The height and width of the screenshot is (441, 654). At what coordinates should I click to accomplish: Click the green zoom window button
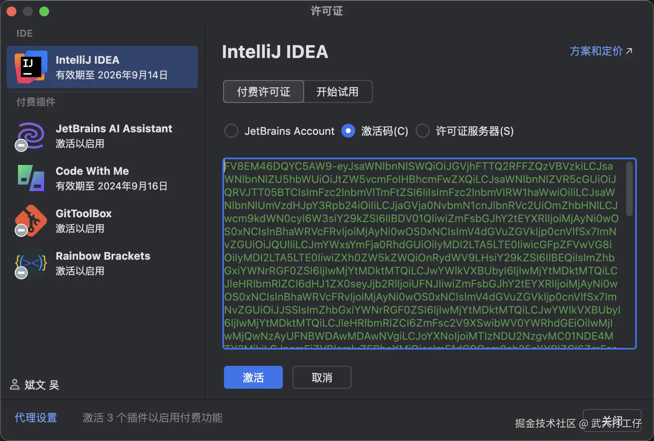pos(44,11)
